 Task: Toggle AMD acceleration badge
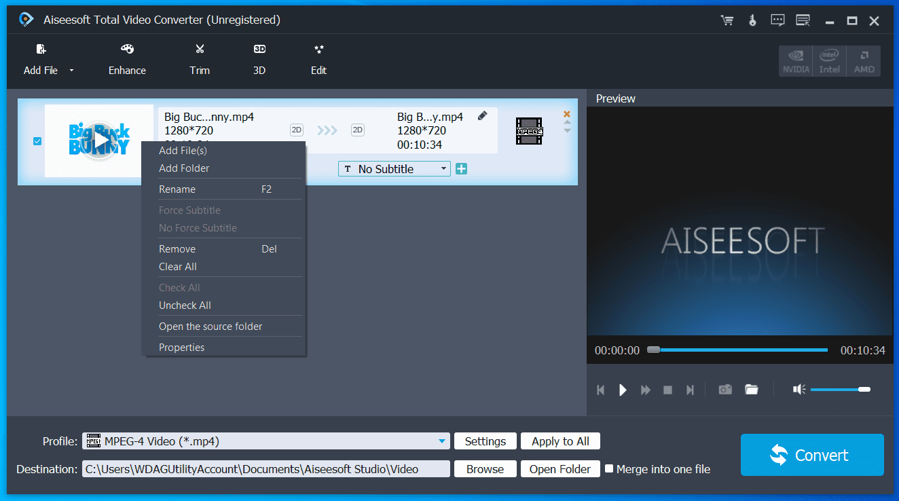[x=864, y=61]
